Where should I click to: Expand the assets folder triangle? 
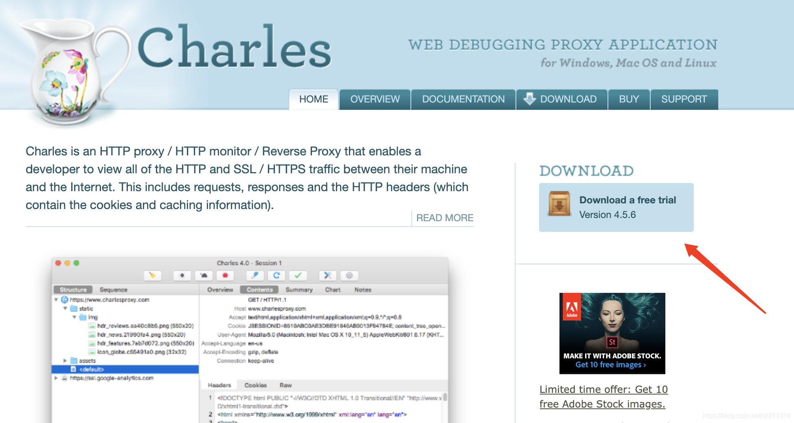[x=65, y=360]
